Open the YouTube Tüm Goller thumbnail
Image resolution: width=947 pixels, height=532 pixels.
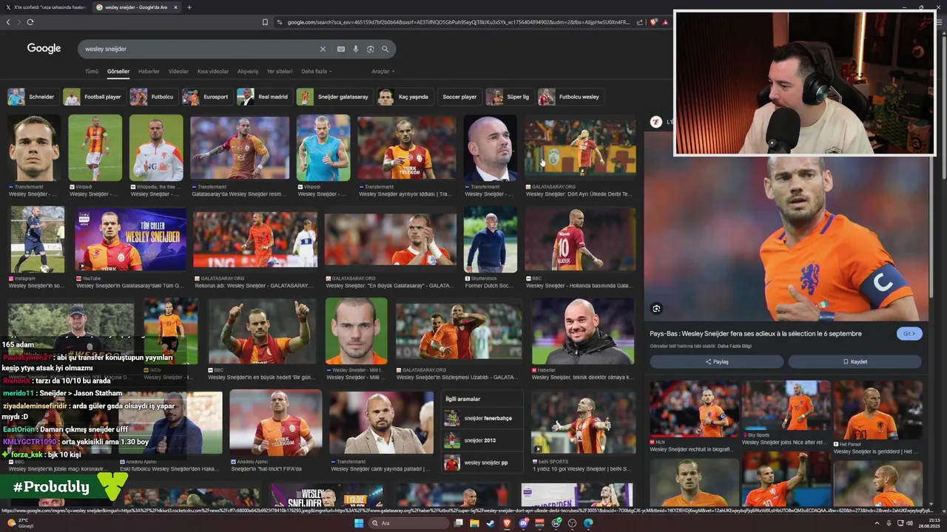coord(130,240)
